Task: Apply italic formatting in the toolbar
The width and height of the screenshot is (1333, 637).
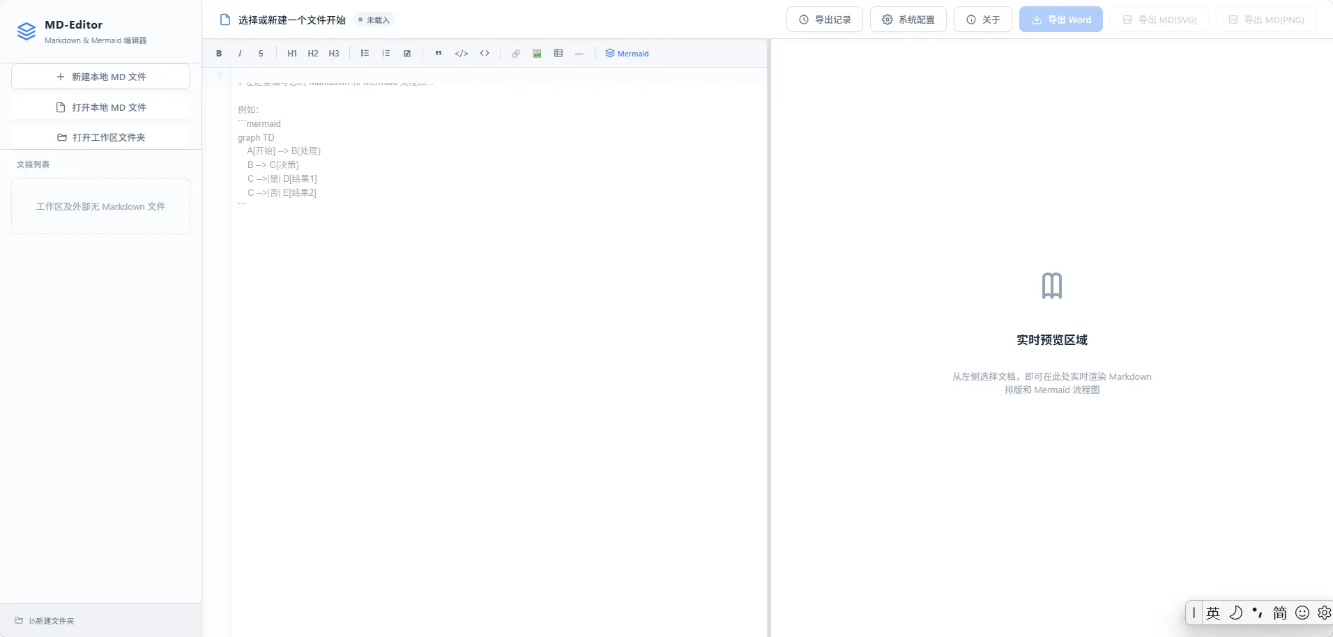Action: (240, 54)
